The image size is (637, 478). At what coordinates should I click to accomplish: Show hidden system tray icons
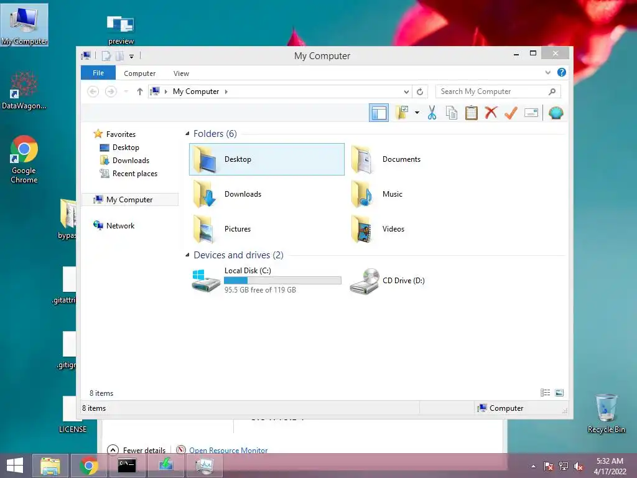click(533, 466)
